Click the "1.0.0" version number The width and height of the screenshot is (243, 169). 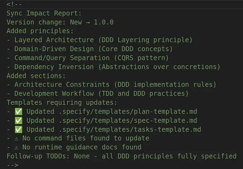[104, 22]
